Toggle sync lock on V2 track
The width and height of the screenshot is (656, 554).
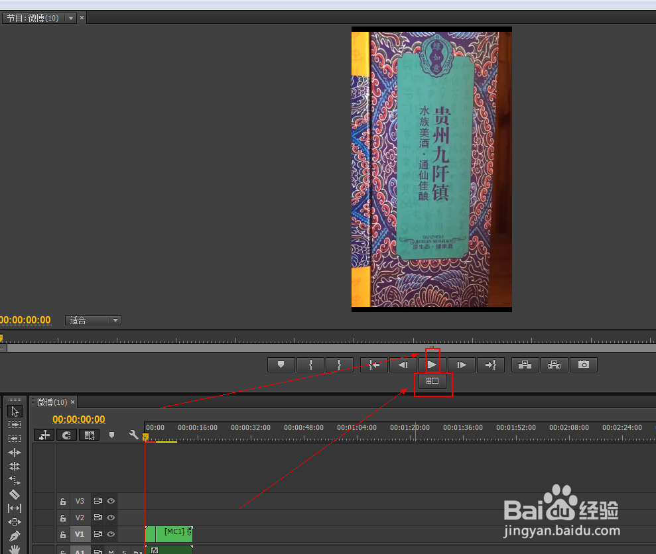(98, 518)
